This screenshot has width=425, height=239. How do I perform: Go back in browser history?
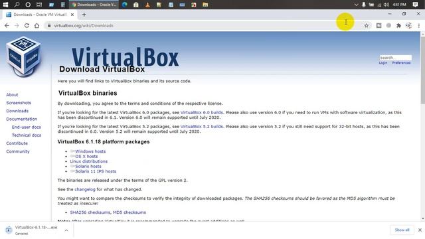click(7, 25)
